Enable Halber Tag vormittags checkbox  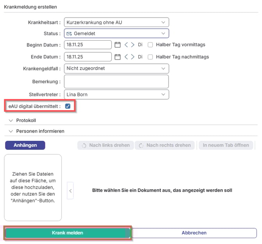point(150,45)
